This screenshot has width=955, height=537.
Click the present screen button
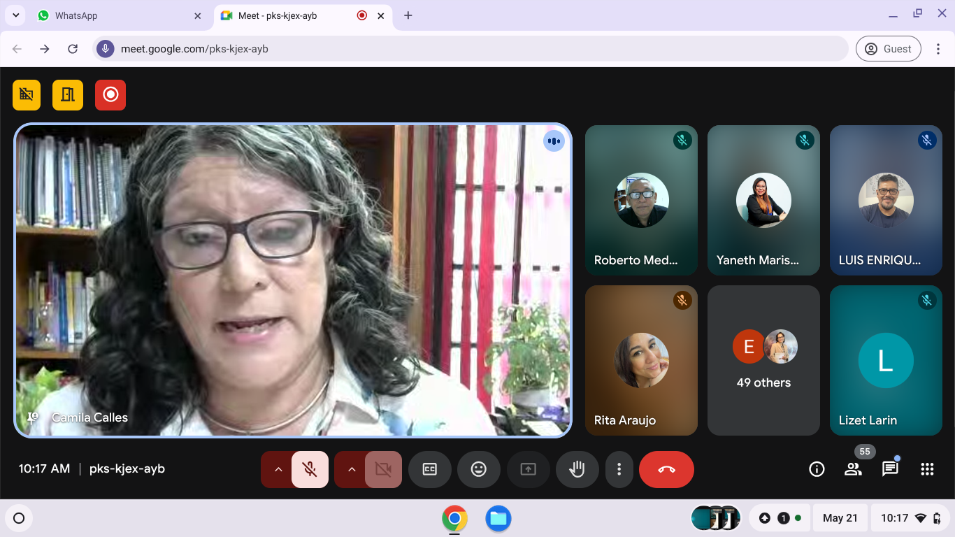[x=528, y=469]
